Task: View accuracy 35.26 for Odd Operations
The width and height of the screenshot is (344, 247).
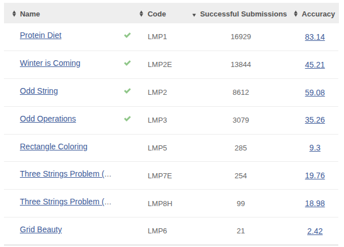Action: (x=315, y=120)
